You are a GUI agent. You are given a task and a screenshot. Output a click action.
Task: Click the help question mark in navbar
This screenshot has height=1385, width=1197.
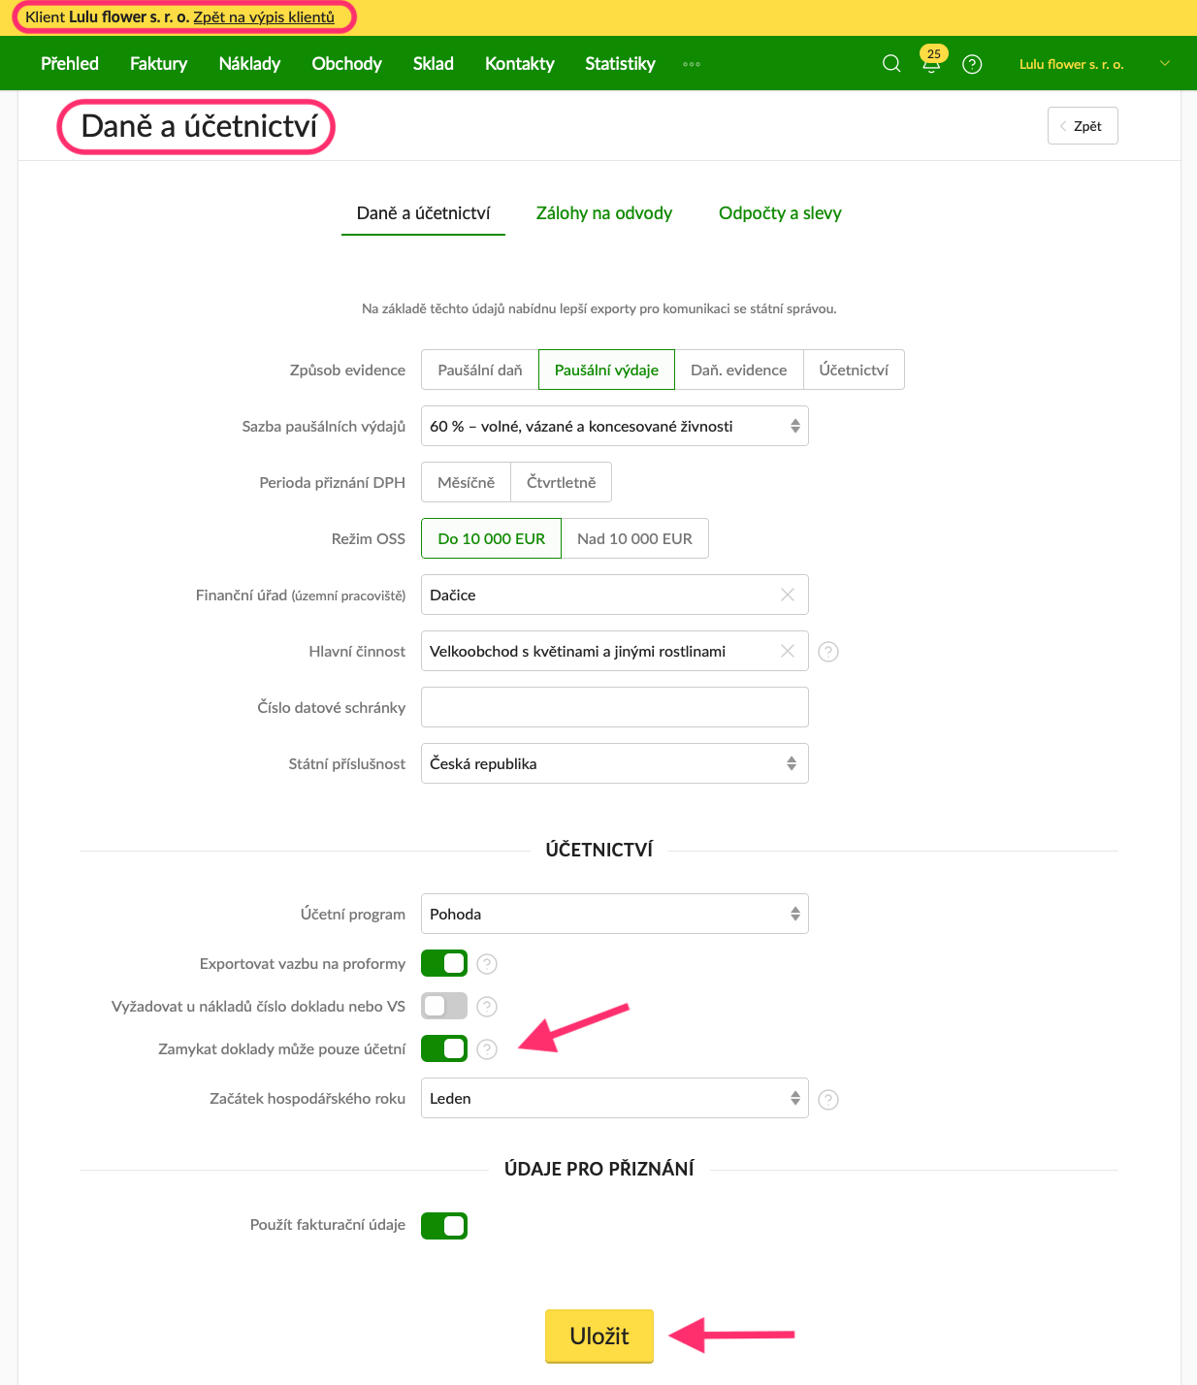tap(972, 64)
